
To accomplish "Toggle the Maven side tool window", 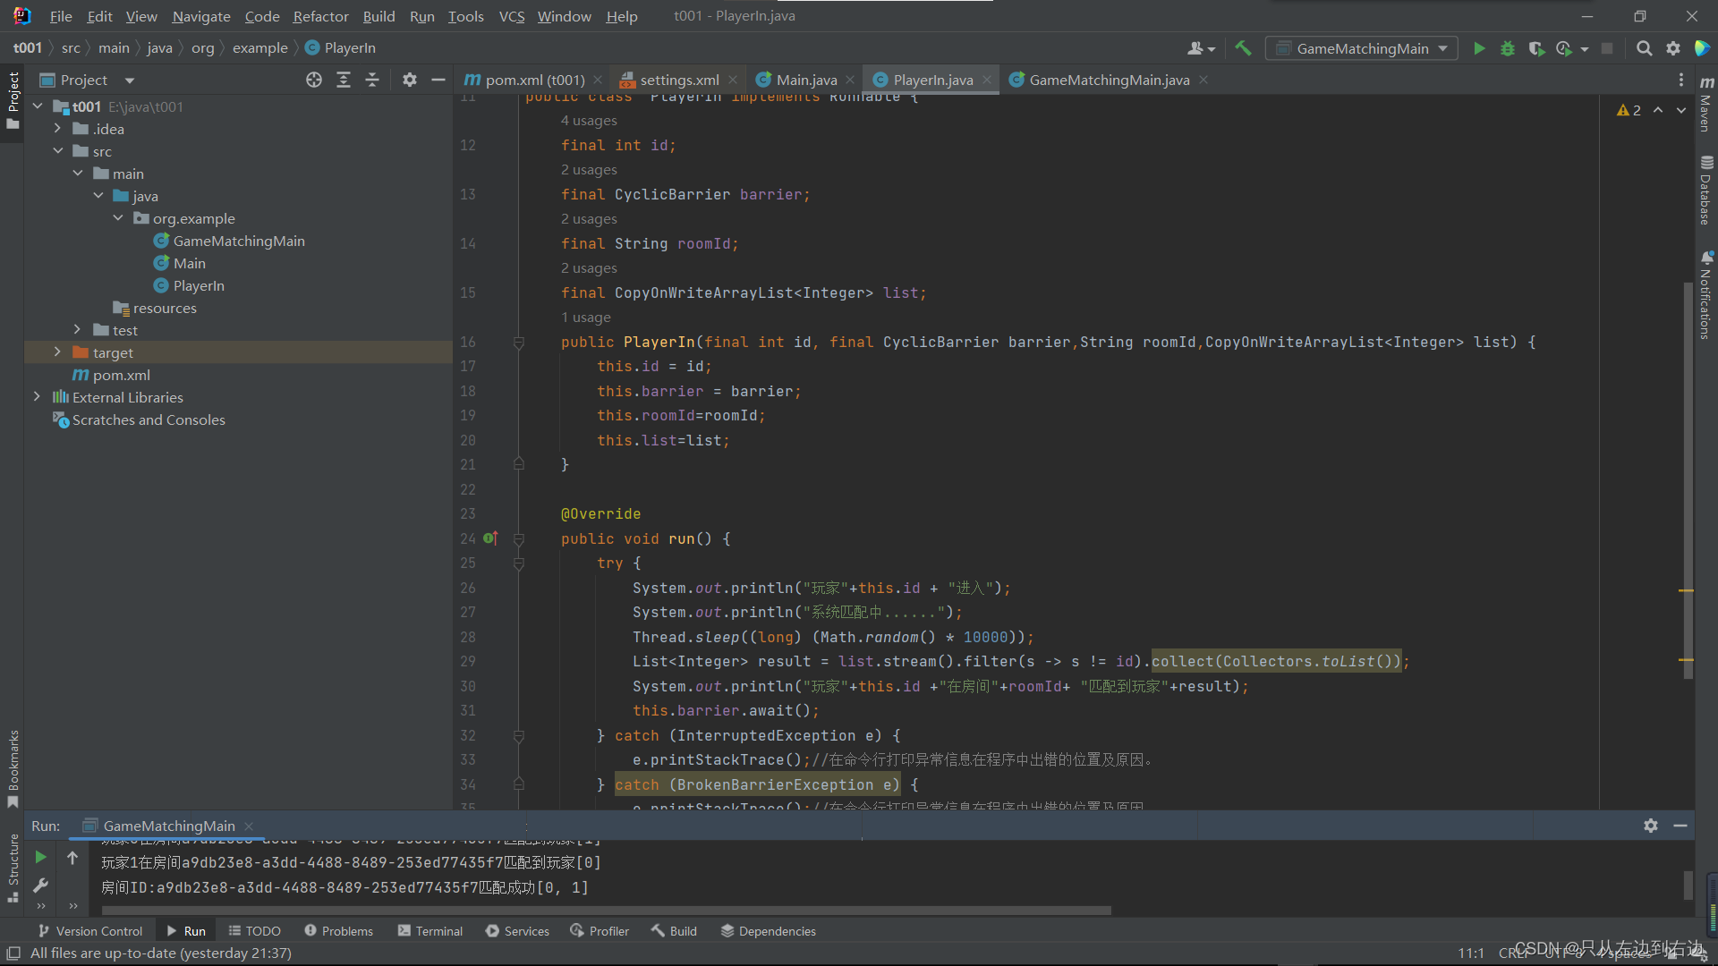I will tap(1706, 106).
